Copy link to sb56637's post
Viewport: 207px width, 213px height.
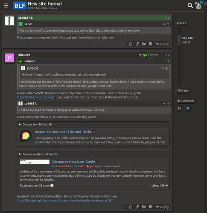(137, 44)
